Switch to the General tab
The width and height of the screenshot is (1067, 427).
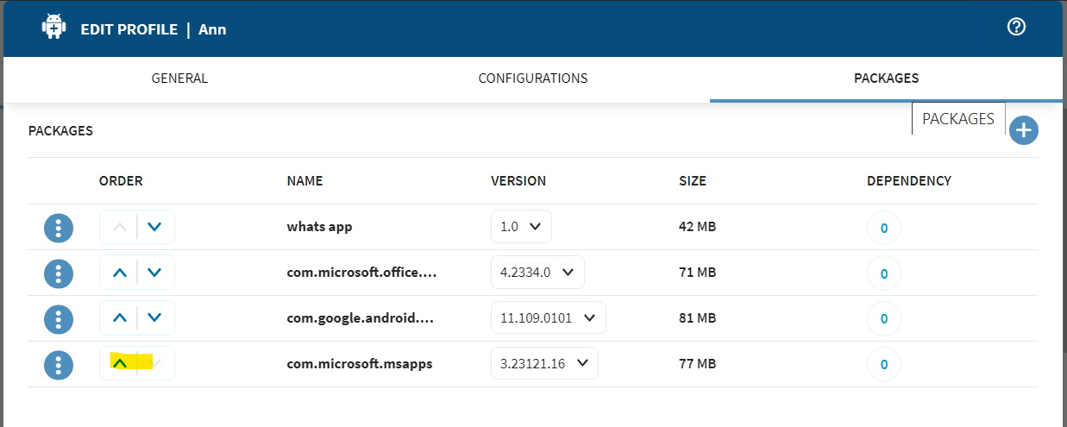[179, 78]
